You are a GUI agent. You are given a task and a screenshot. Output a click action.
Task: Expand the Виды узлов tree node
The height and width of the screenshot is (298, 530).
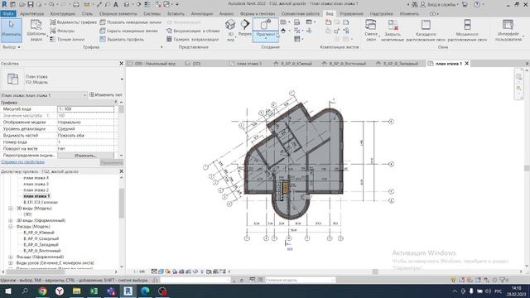coord(11,263)
